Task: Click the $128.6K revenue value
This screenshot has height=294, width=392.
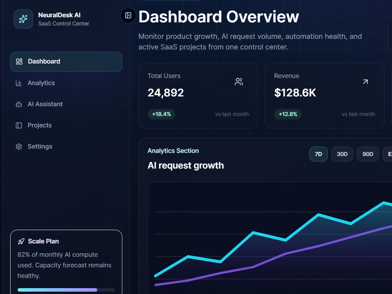Action: tap(295, 93)
